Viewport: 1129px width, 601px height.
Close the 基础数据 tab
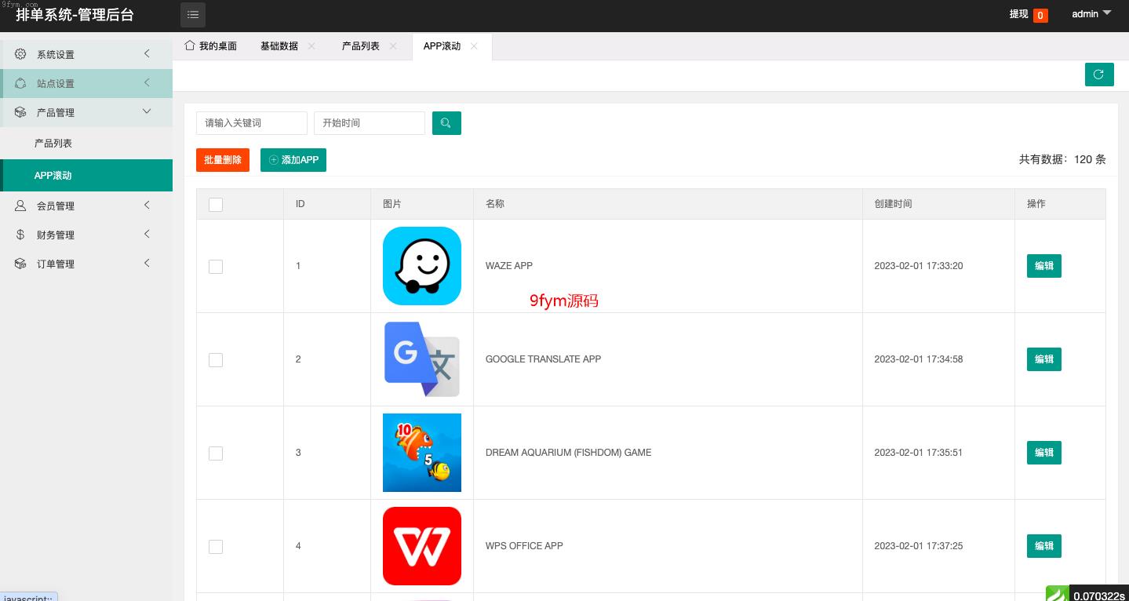[311, 46]
